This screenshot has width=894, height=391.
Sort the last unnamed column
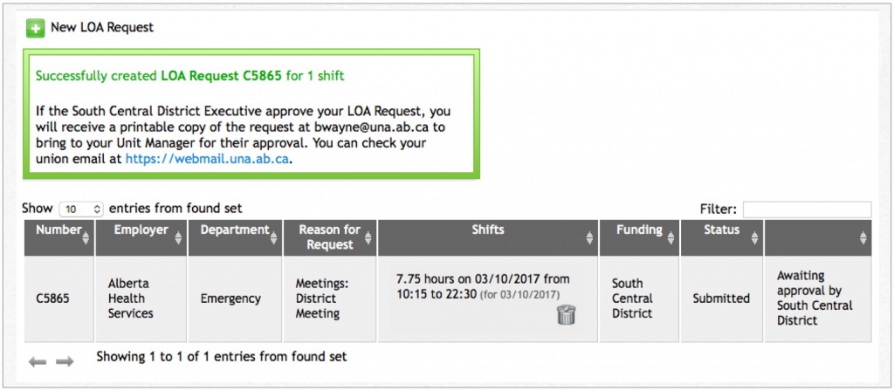coord(863,237)
